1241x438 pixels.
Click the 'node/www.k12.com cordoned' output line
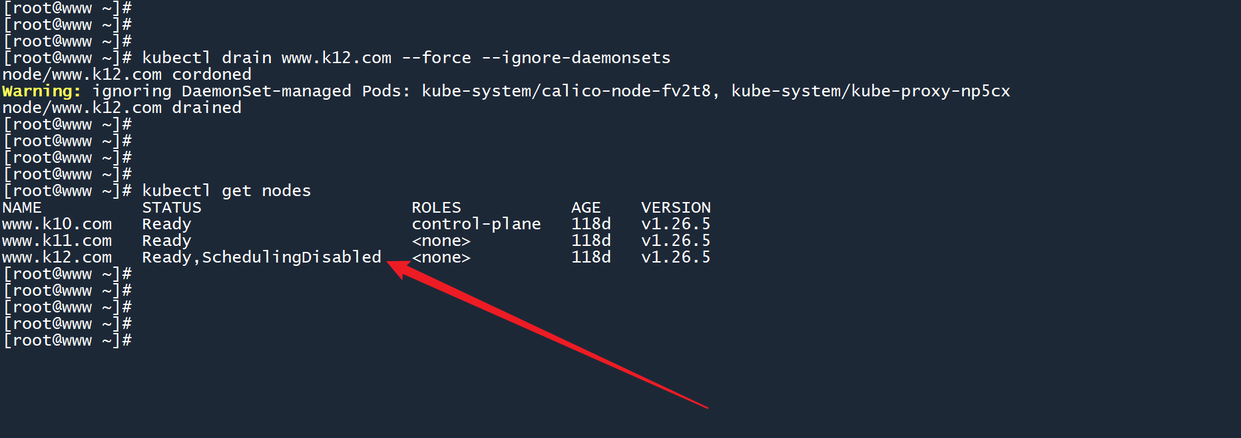126,74
